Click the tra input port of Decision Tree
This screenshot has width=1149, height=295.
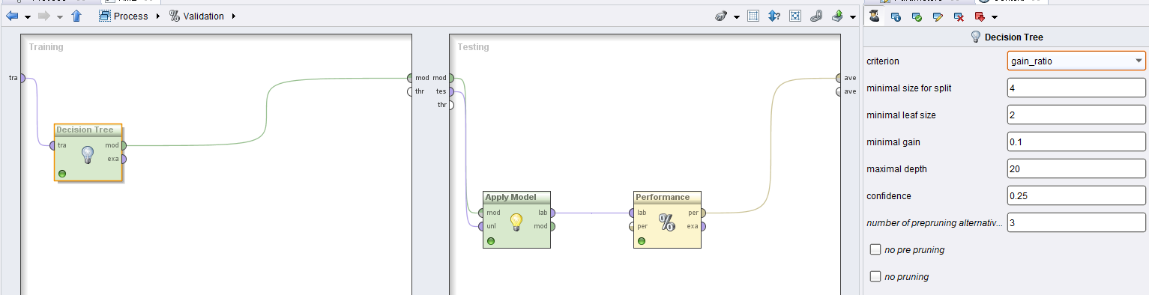(x=52, y=145)
